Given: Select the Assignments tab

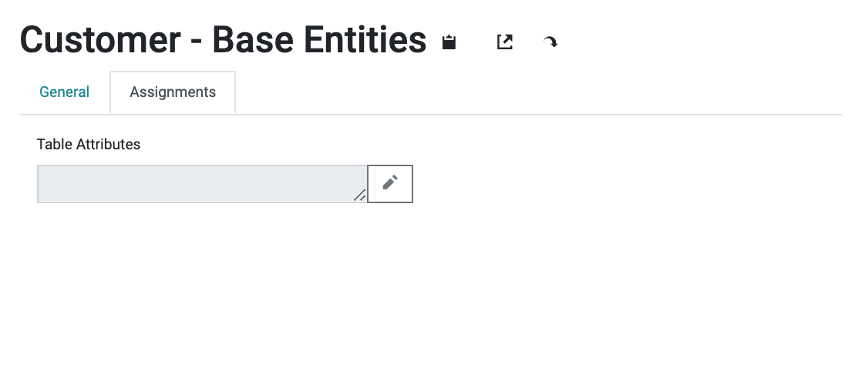Looking at the screenshot, I should click(173, 92).
